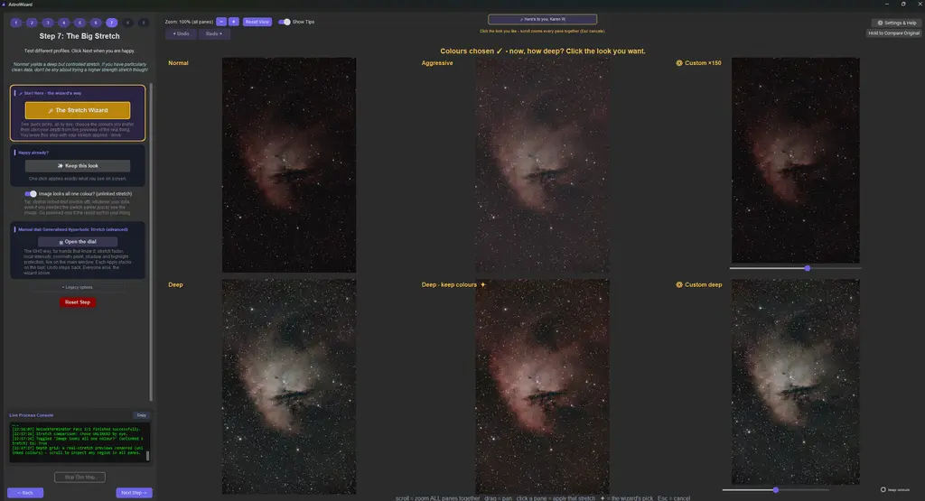Viewport: 925px width, 501px height.
Task: Click the gear icon beside Custom deep
Action: click(x=679, y=284)
